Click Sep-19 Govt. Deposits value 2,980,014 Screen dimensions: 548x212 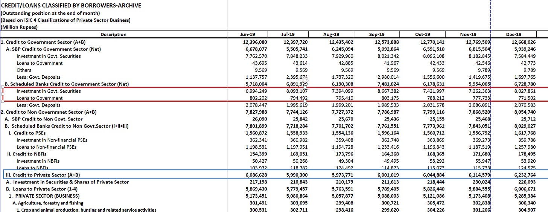(x=388, y=77)
